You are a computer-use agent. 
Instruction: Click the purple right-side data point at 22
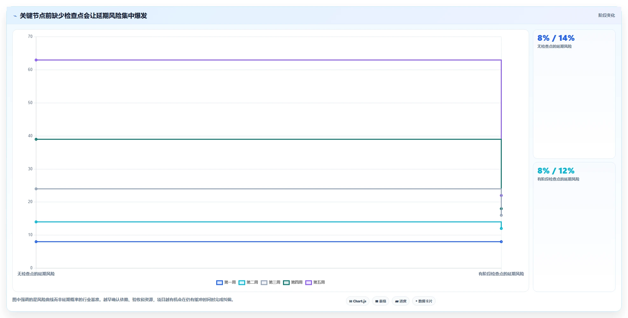501,195
